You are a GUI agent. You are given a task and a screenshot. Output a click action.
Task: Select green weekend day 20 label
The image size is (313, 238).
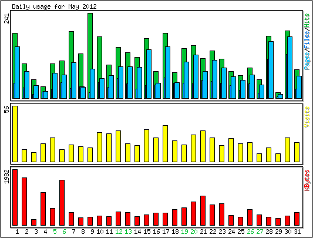[x=194, y=232]
